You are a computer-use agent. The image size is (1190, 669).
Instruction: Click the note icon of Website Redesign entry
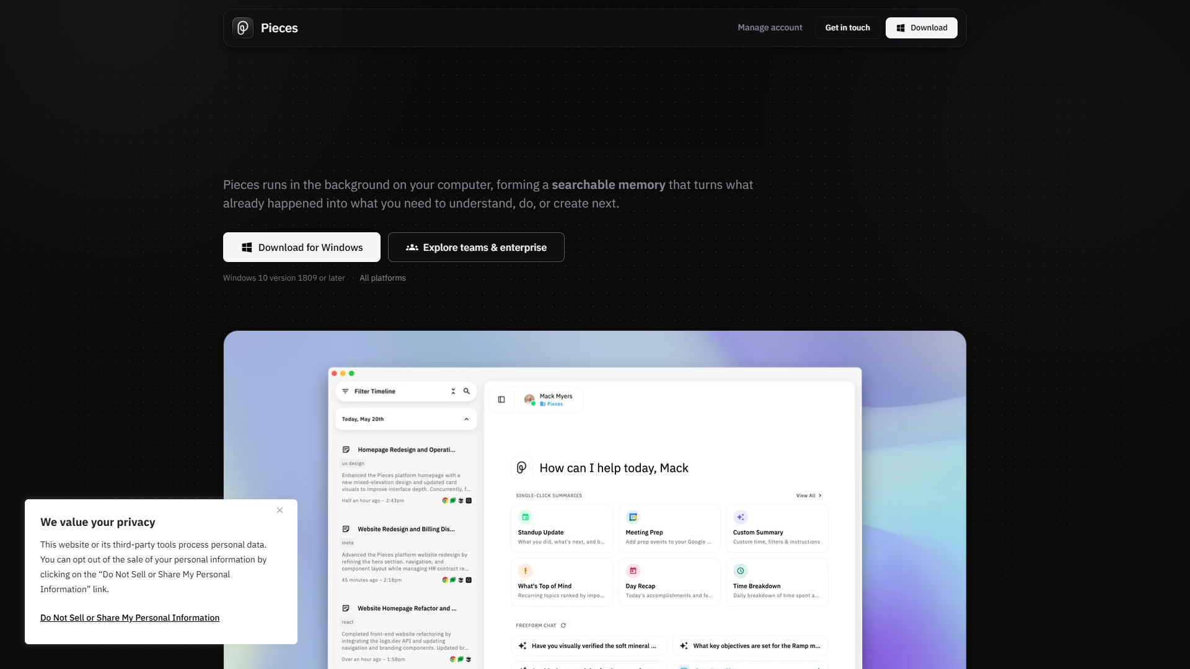[x=346, y=529]
